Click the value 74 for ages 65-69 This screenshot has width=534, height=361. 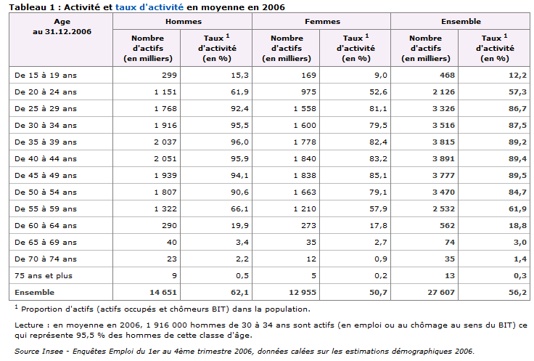(x=450, y=243)
